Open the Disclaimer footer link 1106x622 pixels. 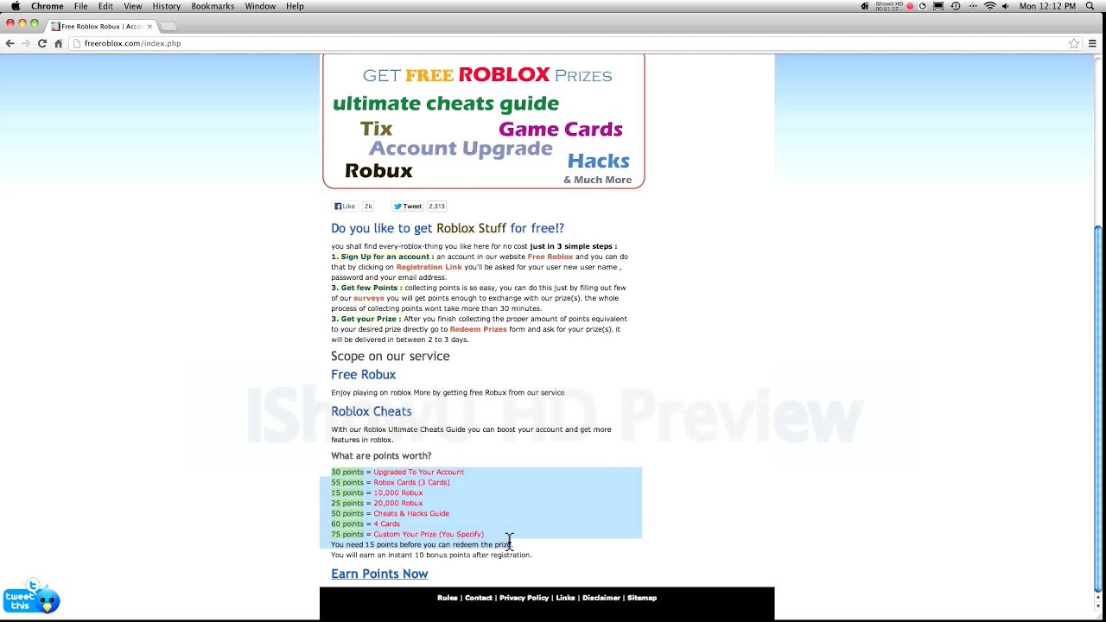(x=601, y=598)
